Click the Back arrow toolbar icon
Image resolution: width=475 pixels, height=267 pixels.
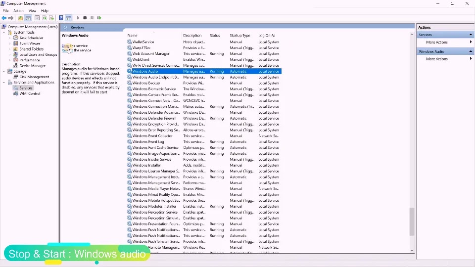click(4, 18)
